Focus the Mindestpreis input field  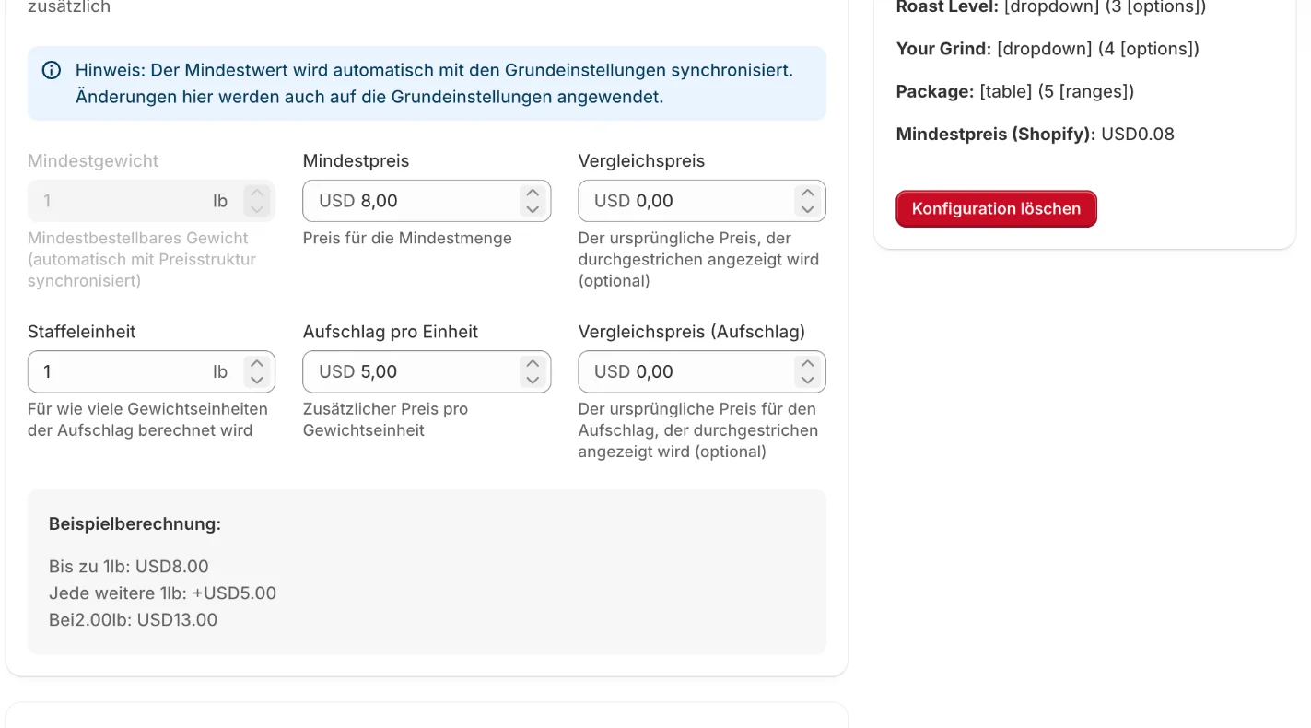click(x=427, y=201)
